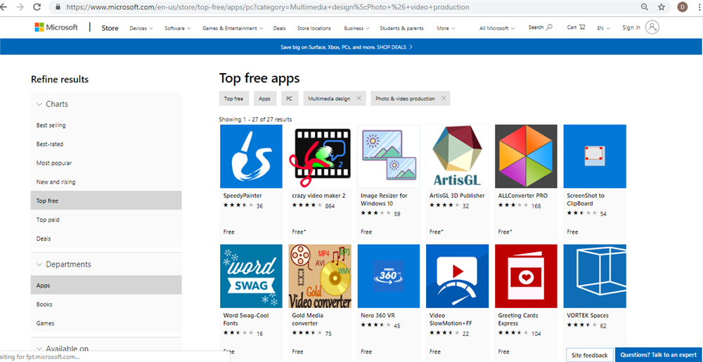Click the PC filter chip
The height and width of the screenshot is (362, 703).
(289, 98)
